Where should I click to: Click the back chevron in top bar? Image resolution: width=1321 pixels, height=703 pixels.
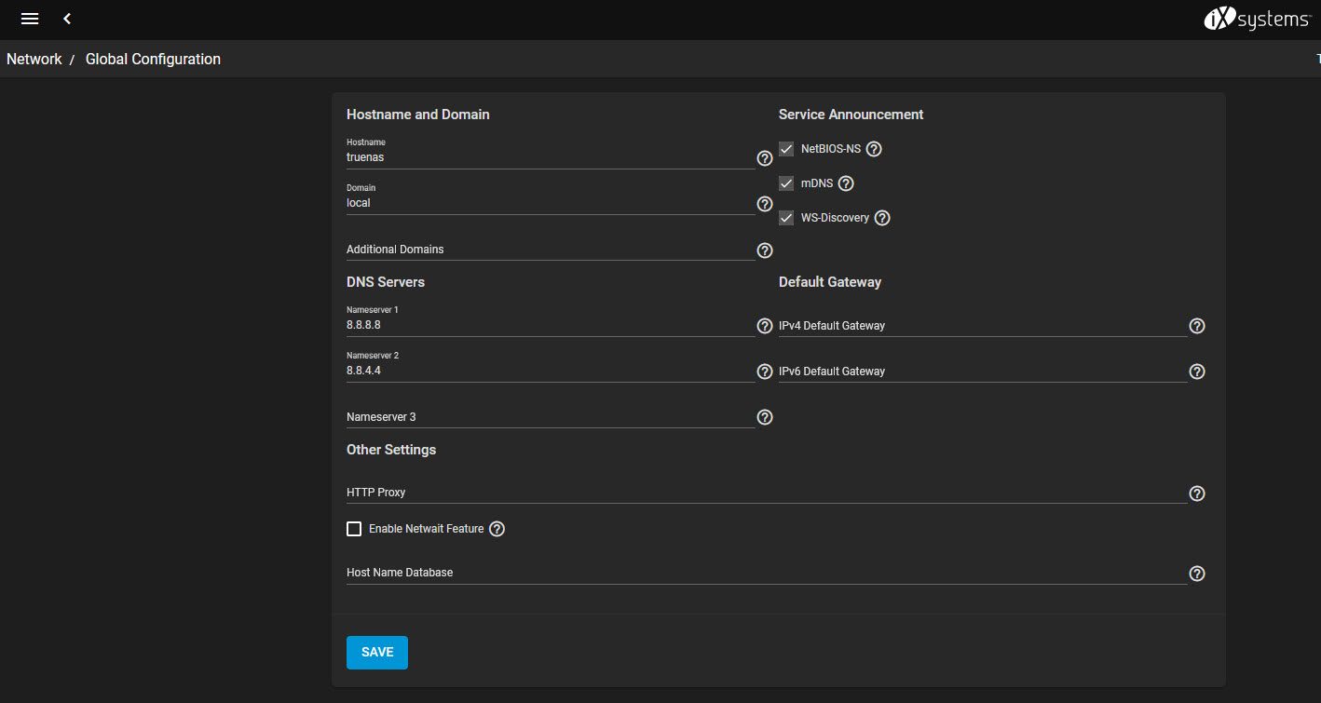(x=67, y=19)
